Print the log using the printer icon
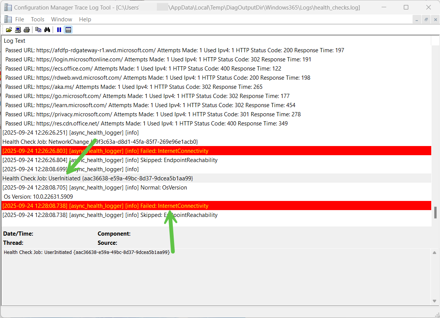 click(x=26, y=30)
